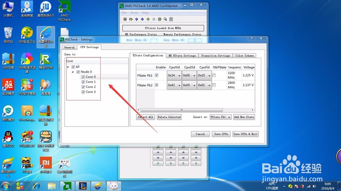Collapse the All tree node arrow
The height and width of the screenshot is (191, 341).
pos(68,67)
